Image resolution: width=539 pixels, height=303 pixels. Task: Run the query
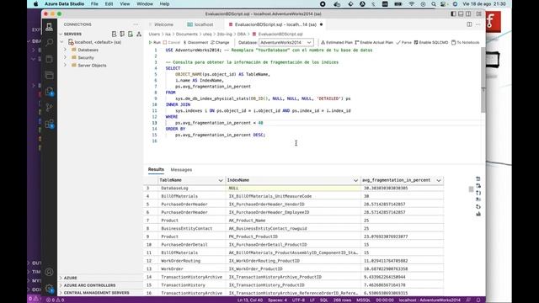point(155,42)
